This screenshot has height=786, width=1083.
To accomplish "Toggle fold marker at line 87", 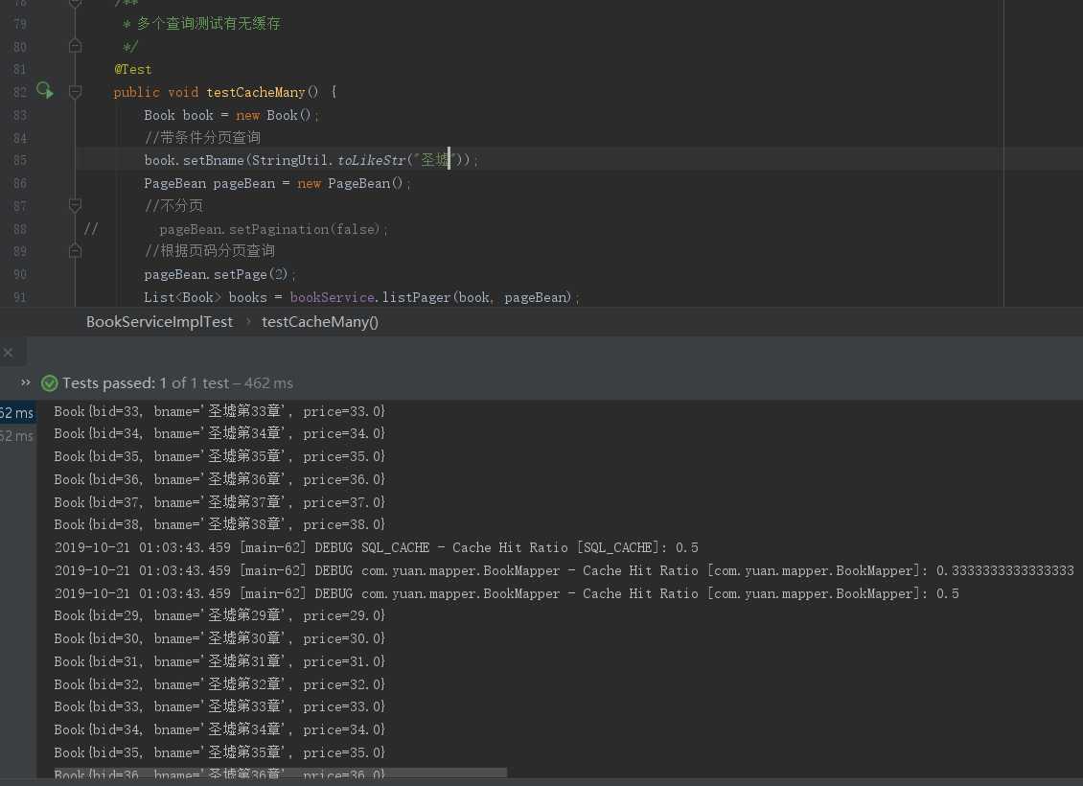I will pyautogui.click(x=76, y=205).
